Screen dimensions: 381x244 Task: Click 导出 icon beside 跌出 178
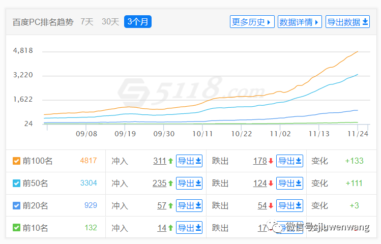(x=290, y=161)
